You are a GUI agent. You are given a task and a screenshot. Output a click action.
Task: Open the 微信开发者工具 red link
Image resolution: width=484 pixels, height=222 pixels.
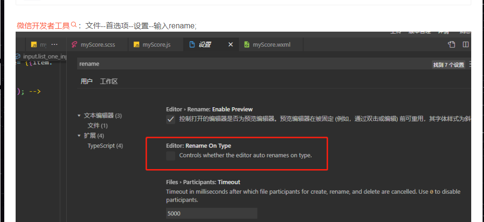pos(43,26)
